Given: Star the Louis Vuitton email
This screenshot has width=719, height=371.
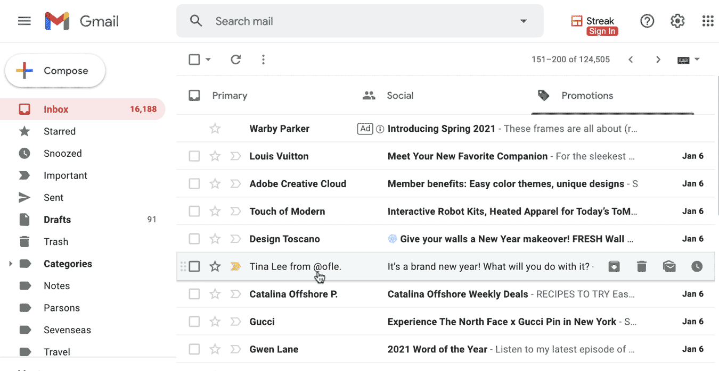Looking at the screenshot, I should click(x=215, y=156).
